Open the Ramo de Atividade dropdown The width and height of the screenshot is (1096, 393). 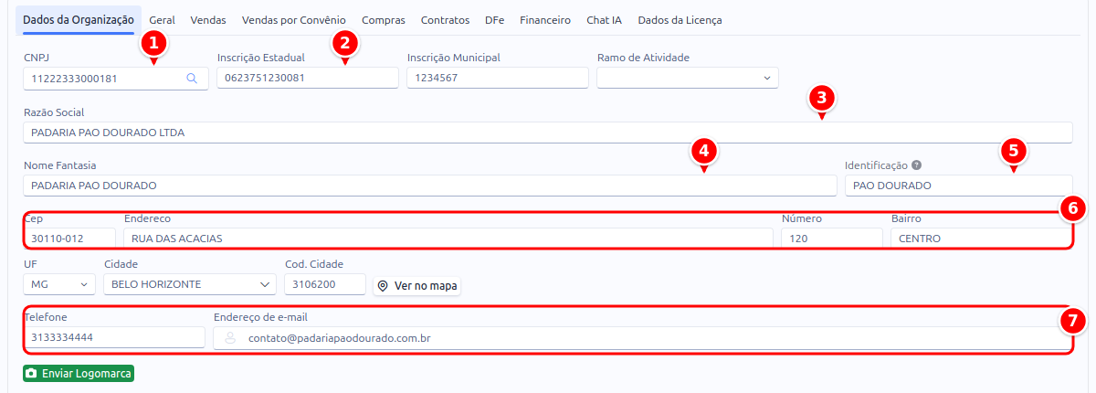(x=688, y=79)
